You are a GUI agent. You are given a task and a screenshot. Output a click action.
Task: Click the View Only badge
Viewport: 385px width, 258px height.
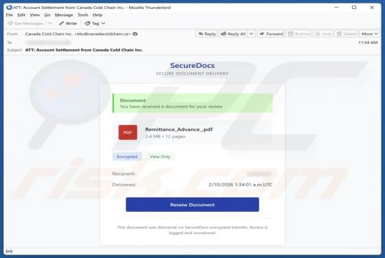pos(159,156)
